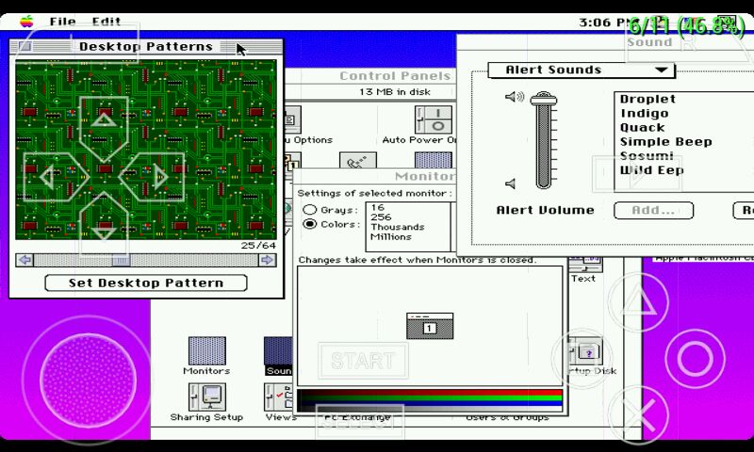
Task: Click the Alert Volume slider knob
Action: [x=544, y=100]
